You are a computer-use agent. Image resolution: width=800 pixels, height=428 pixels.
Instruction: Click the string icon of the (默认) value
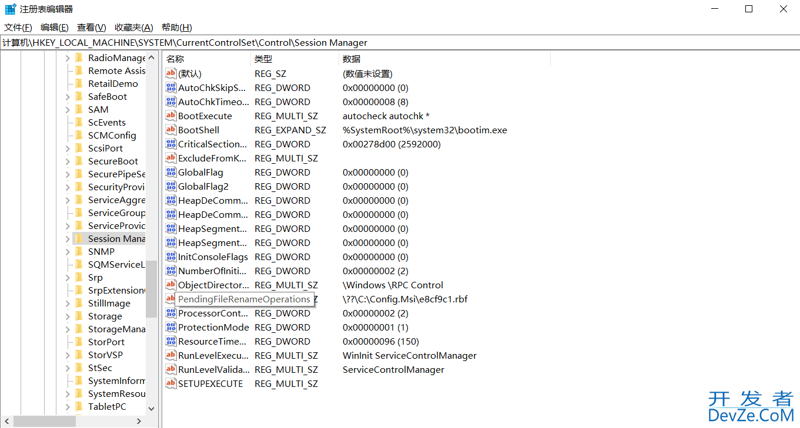171,73
